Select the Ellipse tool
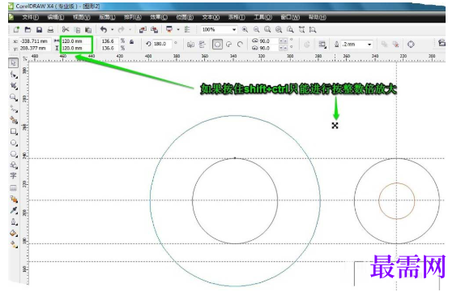This screenshot has width=461, height=292. (14, 143)
